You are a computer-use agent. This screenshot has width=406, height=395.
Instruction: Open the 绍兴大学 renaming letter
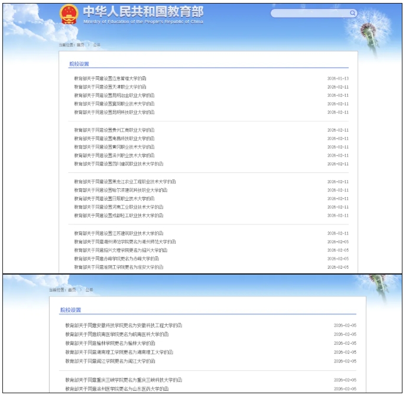tap(121, 250)
